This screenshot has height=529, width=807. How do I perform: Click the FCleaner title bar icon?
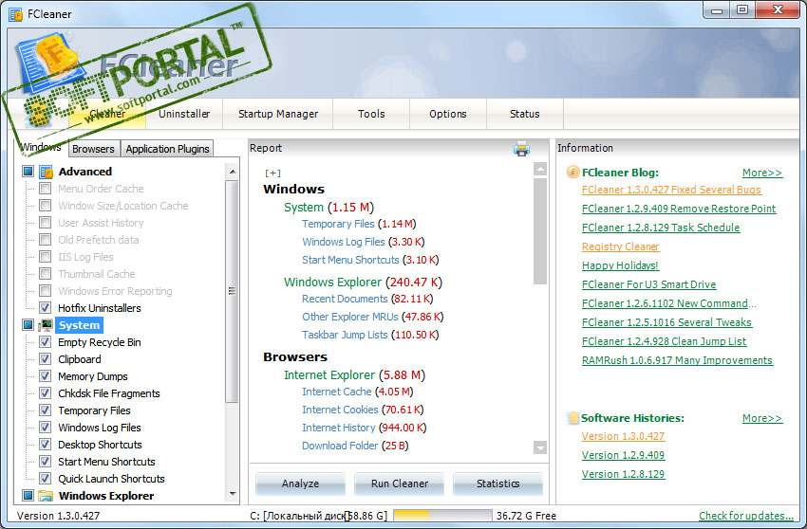click(16, 14)
